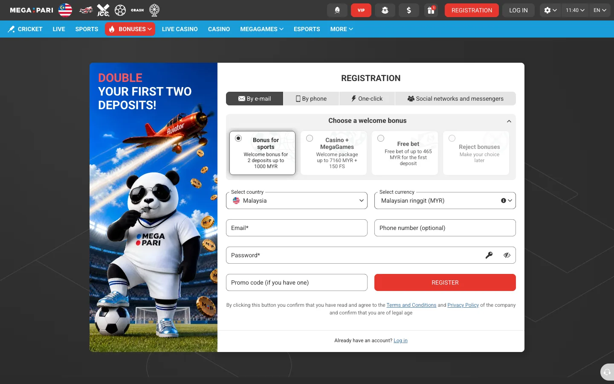Click the mascot face icon button
The image size is (614, 384).
(385, 10)
